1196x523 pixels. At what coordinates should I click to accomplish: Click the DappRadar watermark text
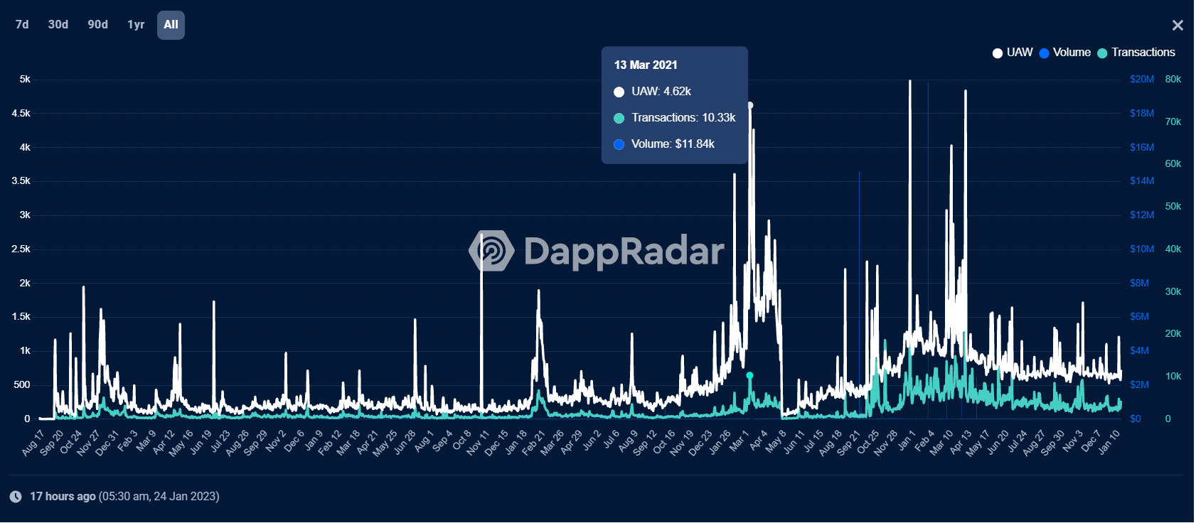pos(624,251)
